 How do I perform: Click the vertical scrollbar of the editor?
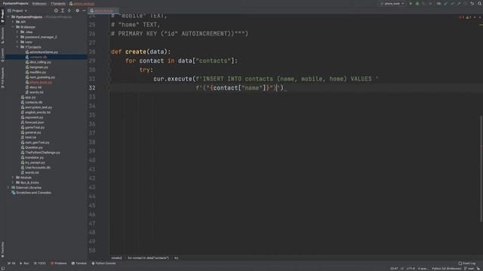click(x=481, y=169)
